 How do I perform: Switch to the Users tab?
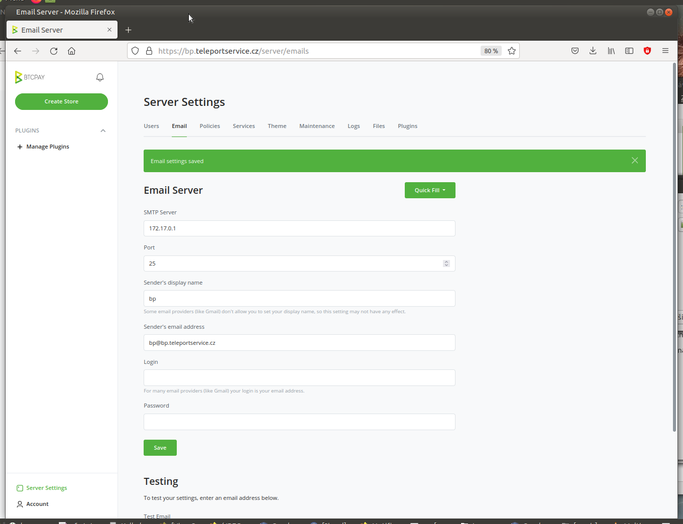tap(151, 126)
